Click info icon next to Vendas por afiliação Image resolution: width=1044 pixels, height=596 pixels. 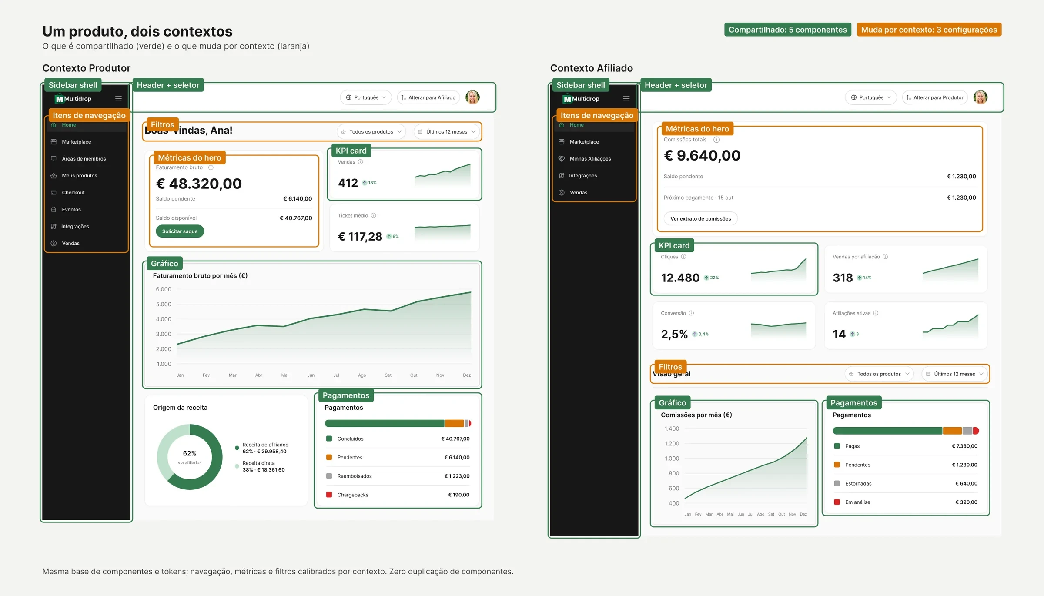[885, 257]
